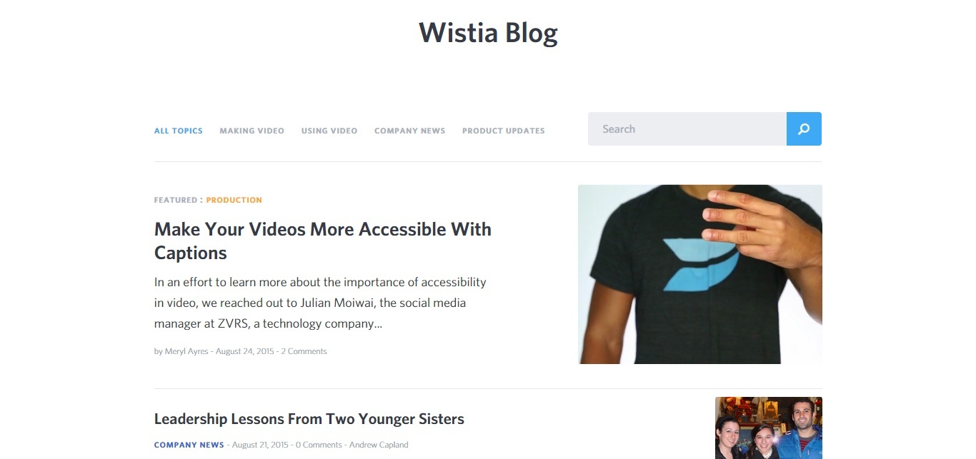Select the All Topics tab
The image size is (976, 459).
point(179,131)
